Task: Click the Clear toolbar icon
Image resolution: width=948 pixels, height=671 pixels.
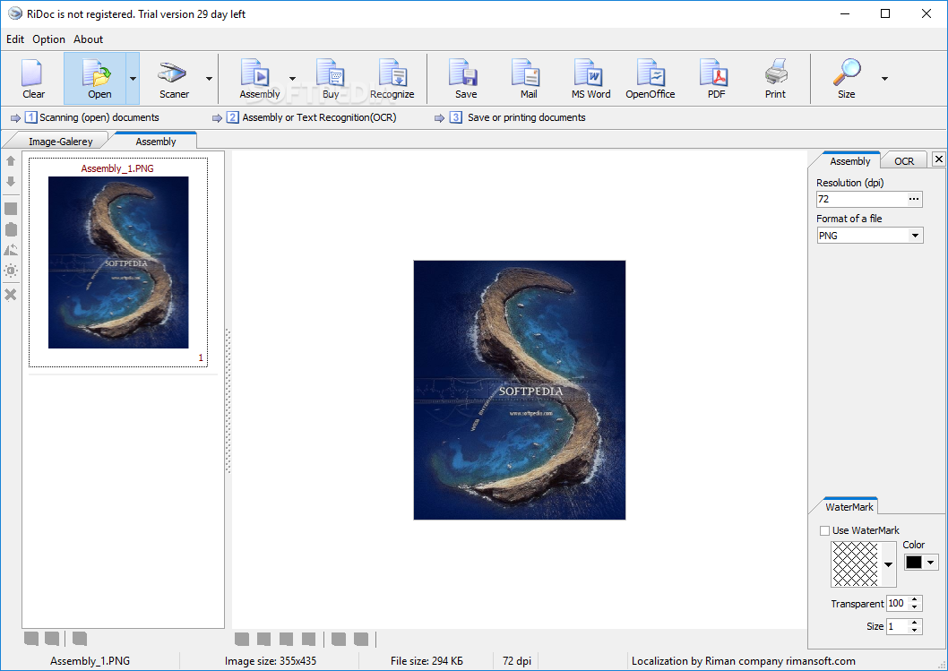Action: [x=33, y=79]
